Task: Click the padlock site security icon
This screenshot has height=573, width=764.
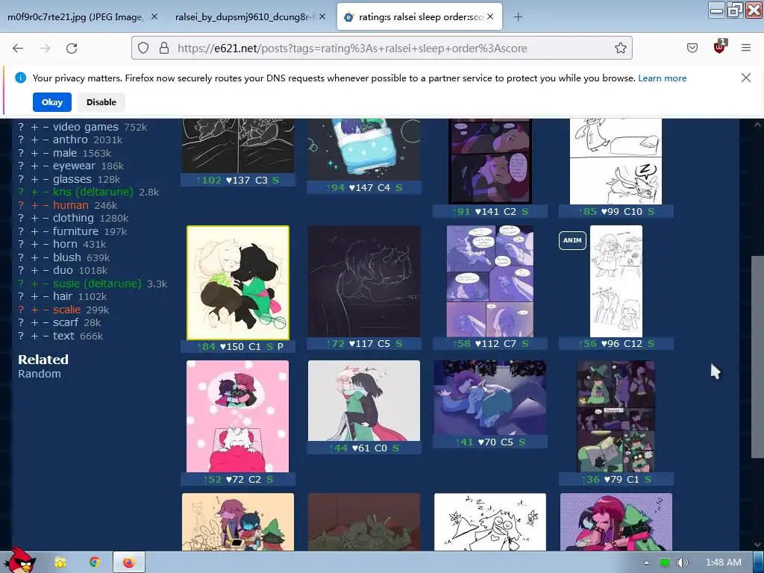Action: point(164,48)
